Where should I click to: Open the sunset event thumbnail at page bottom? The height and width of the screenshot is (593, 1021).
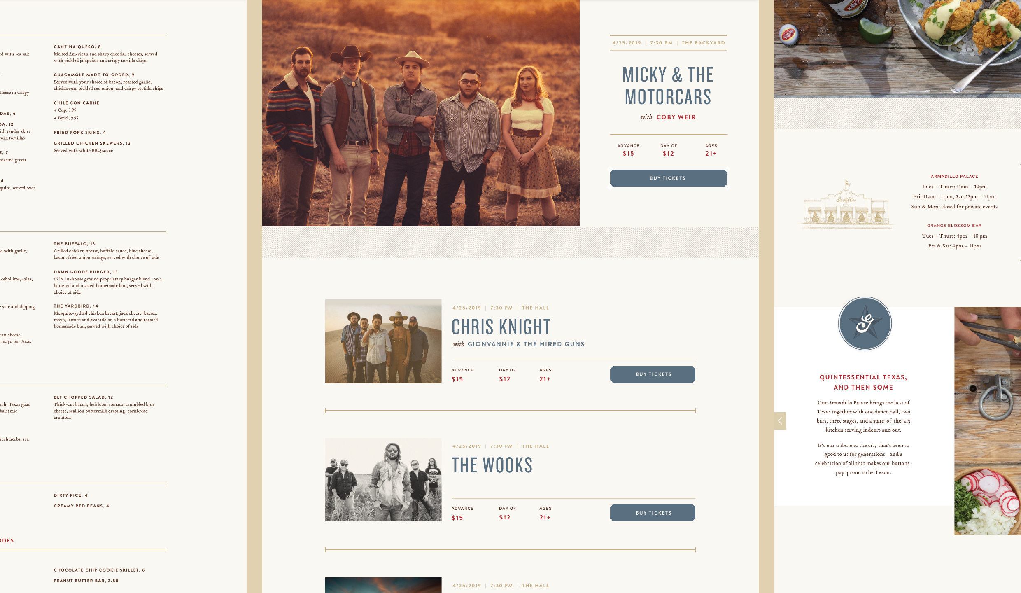383,585
